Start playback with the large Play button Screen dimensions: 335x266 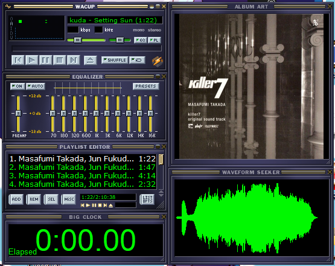(31, 60)
